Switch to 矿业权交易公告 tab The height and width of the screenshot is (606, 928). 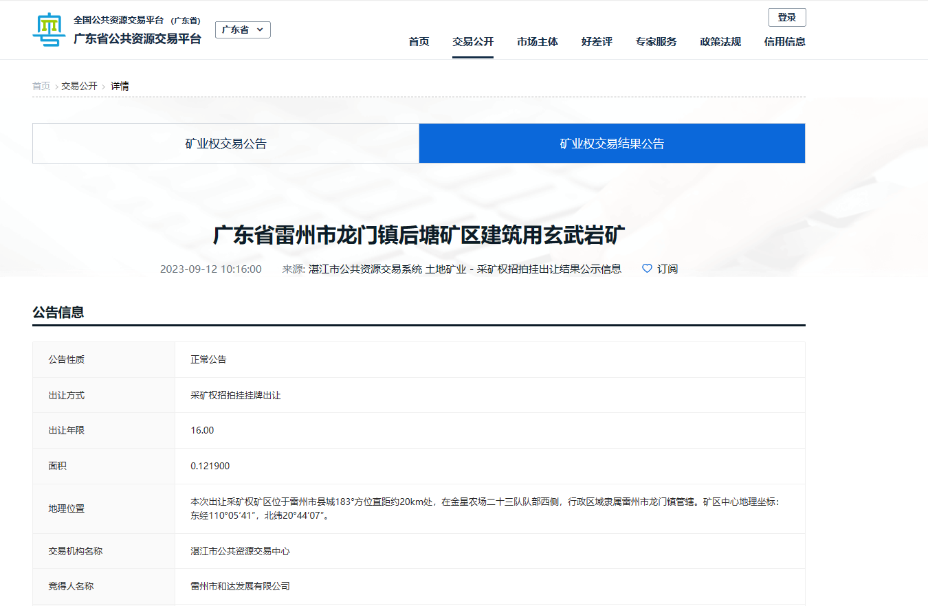coord(225,144)
